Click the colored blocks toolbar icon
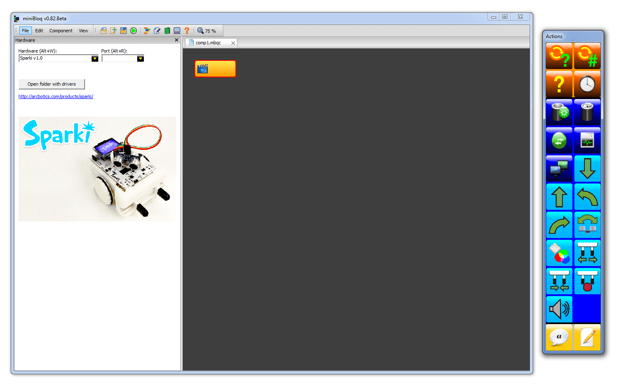Image resolution: width=618 pixels, height=387 pixels. 147,31
